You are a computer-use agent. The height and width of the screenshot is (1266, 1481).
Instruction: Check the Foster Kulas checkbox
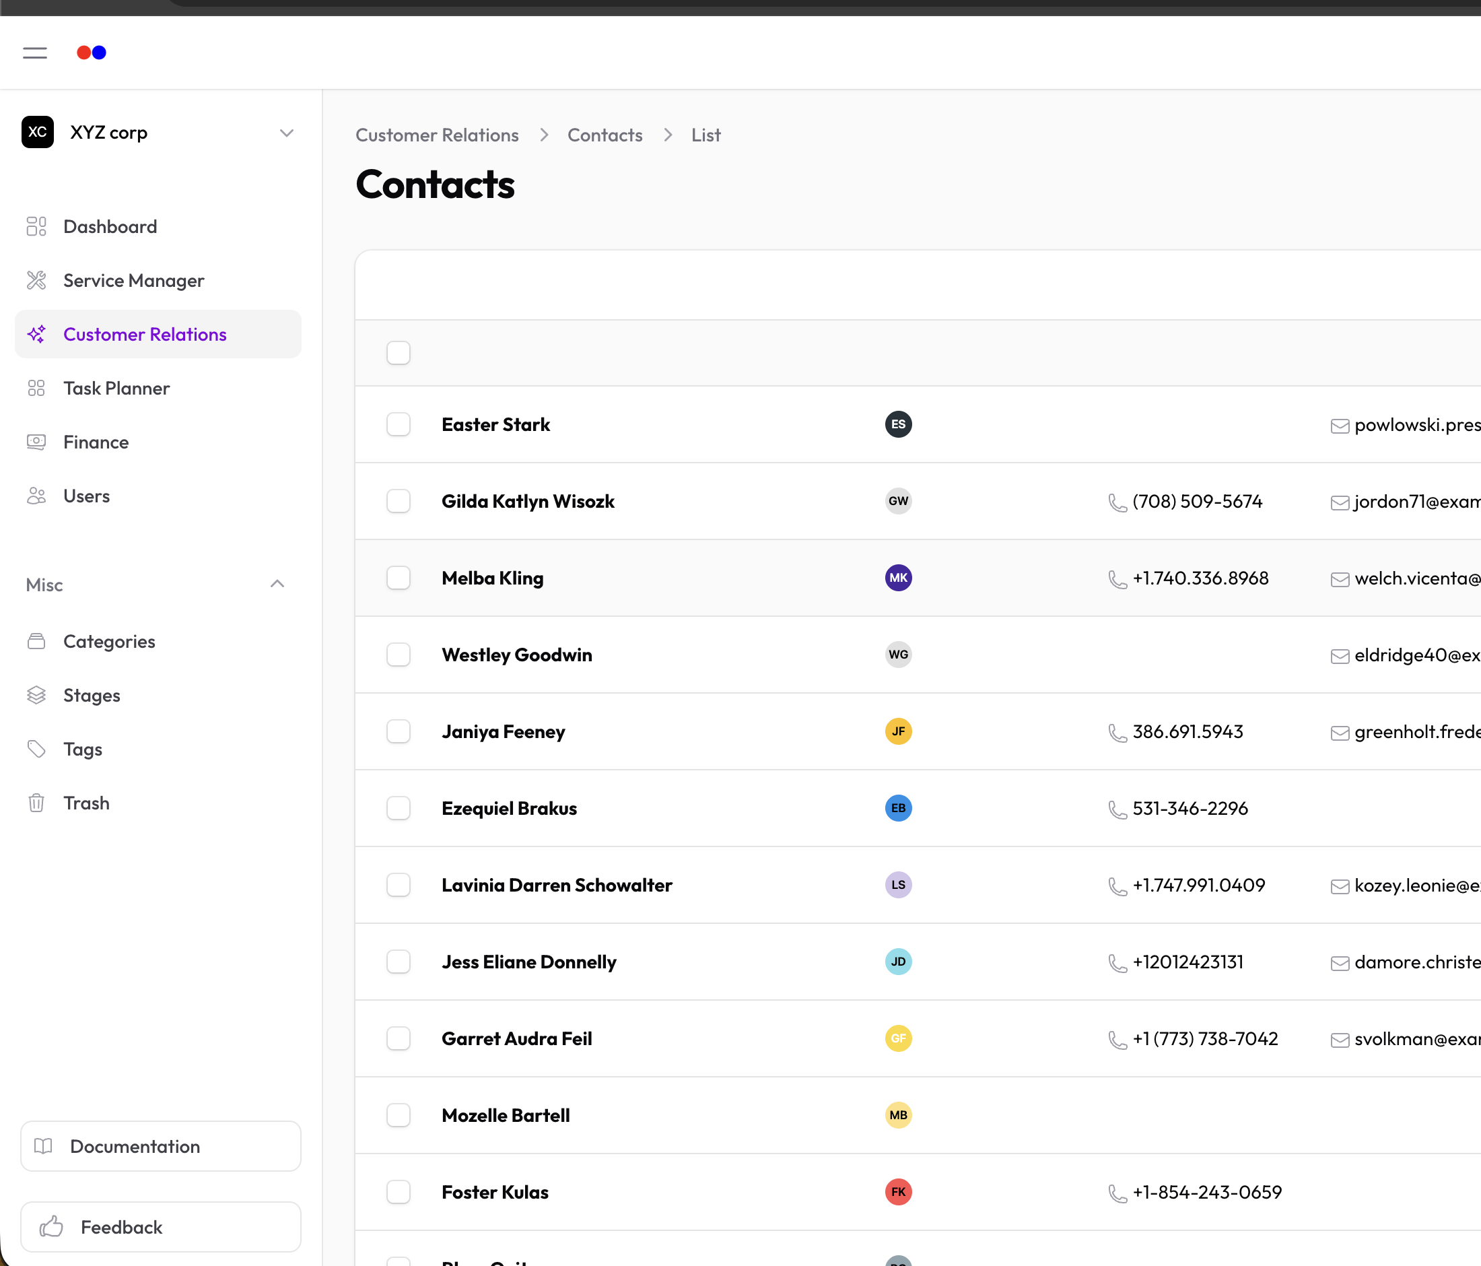coord(398,1192)
